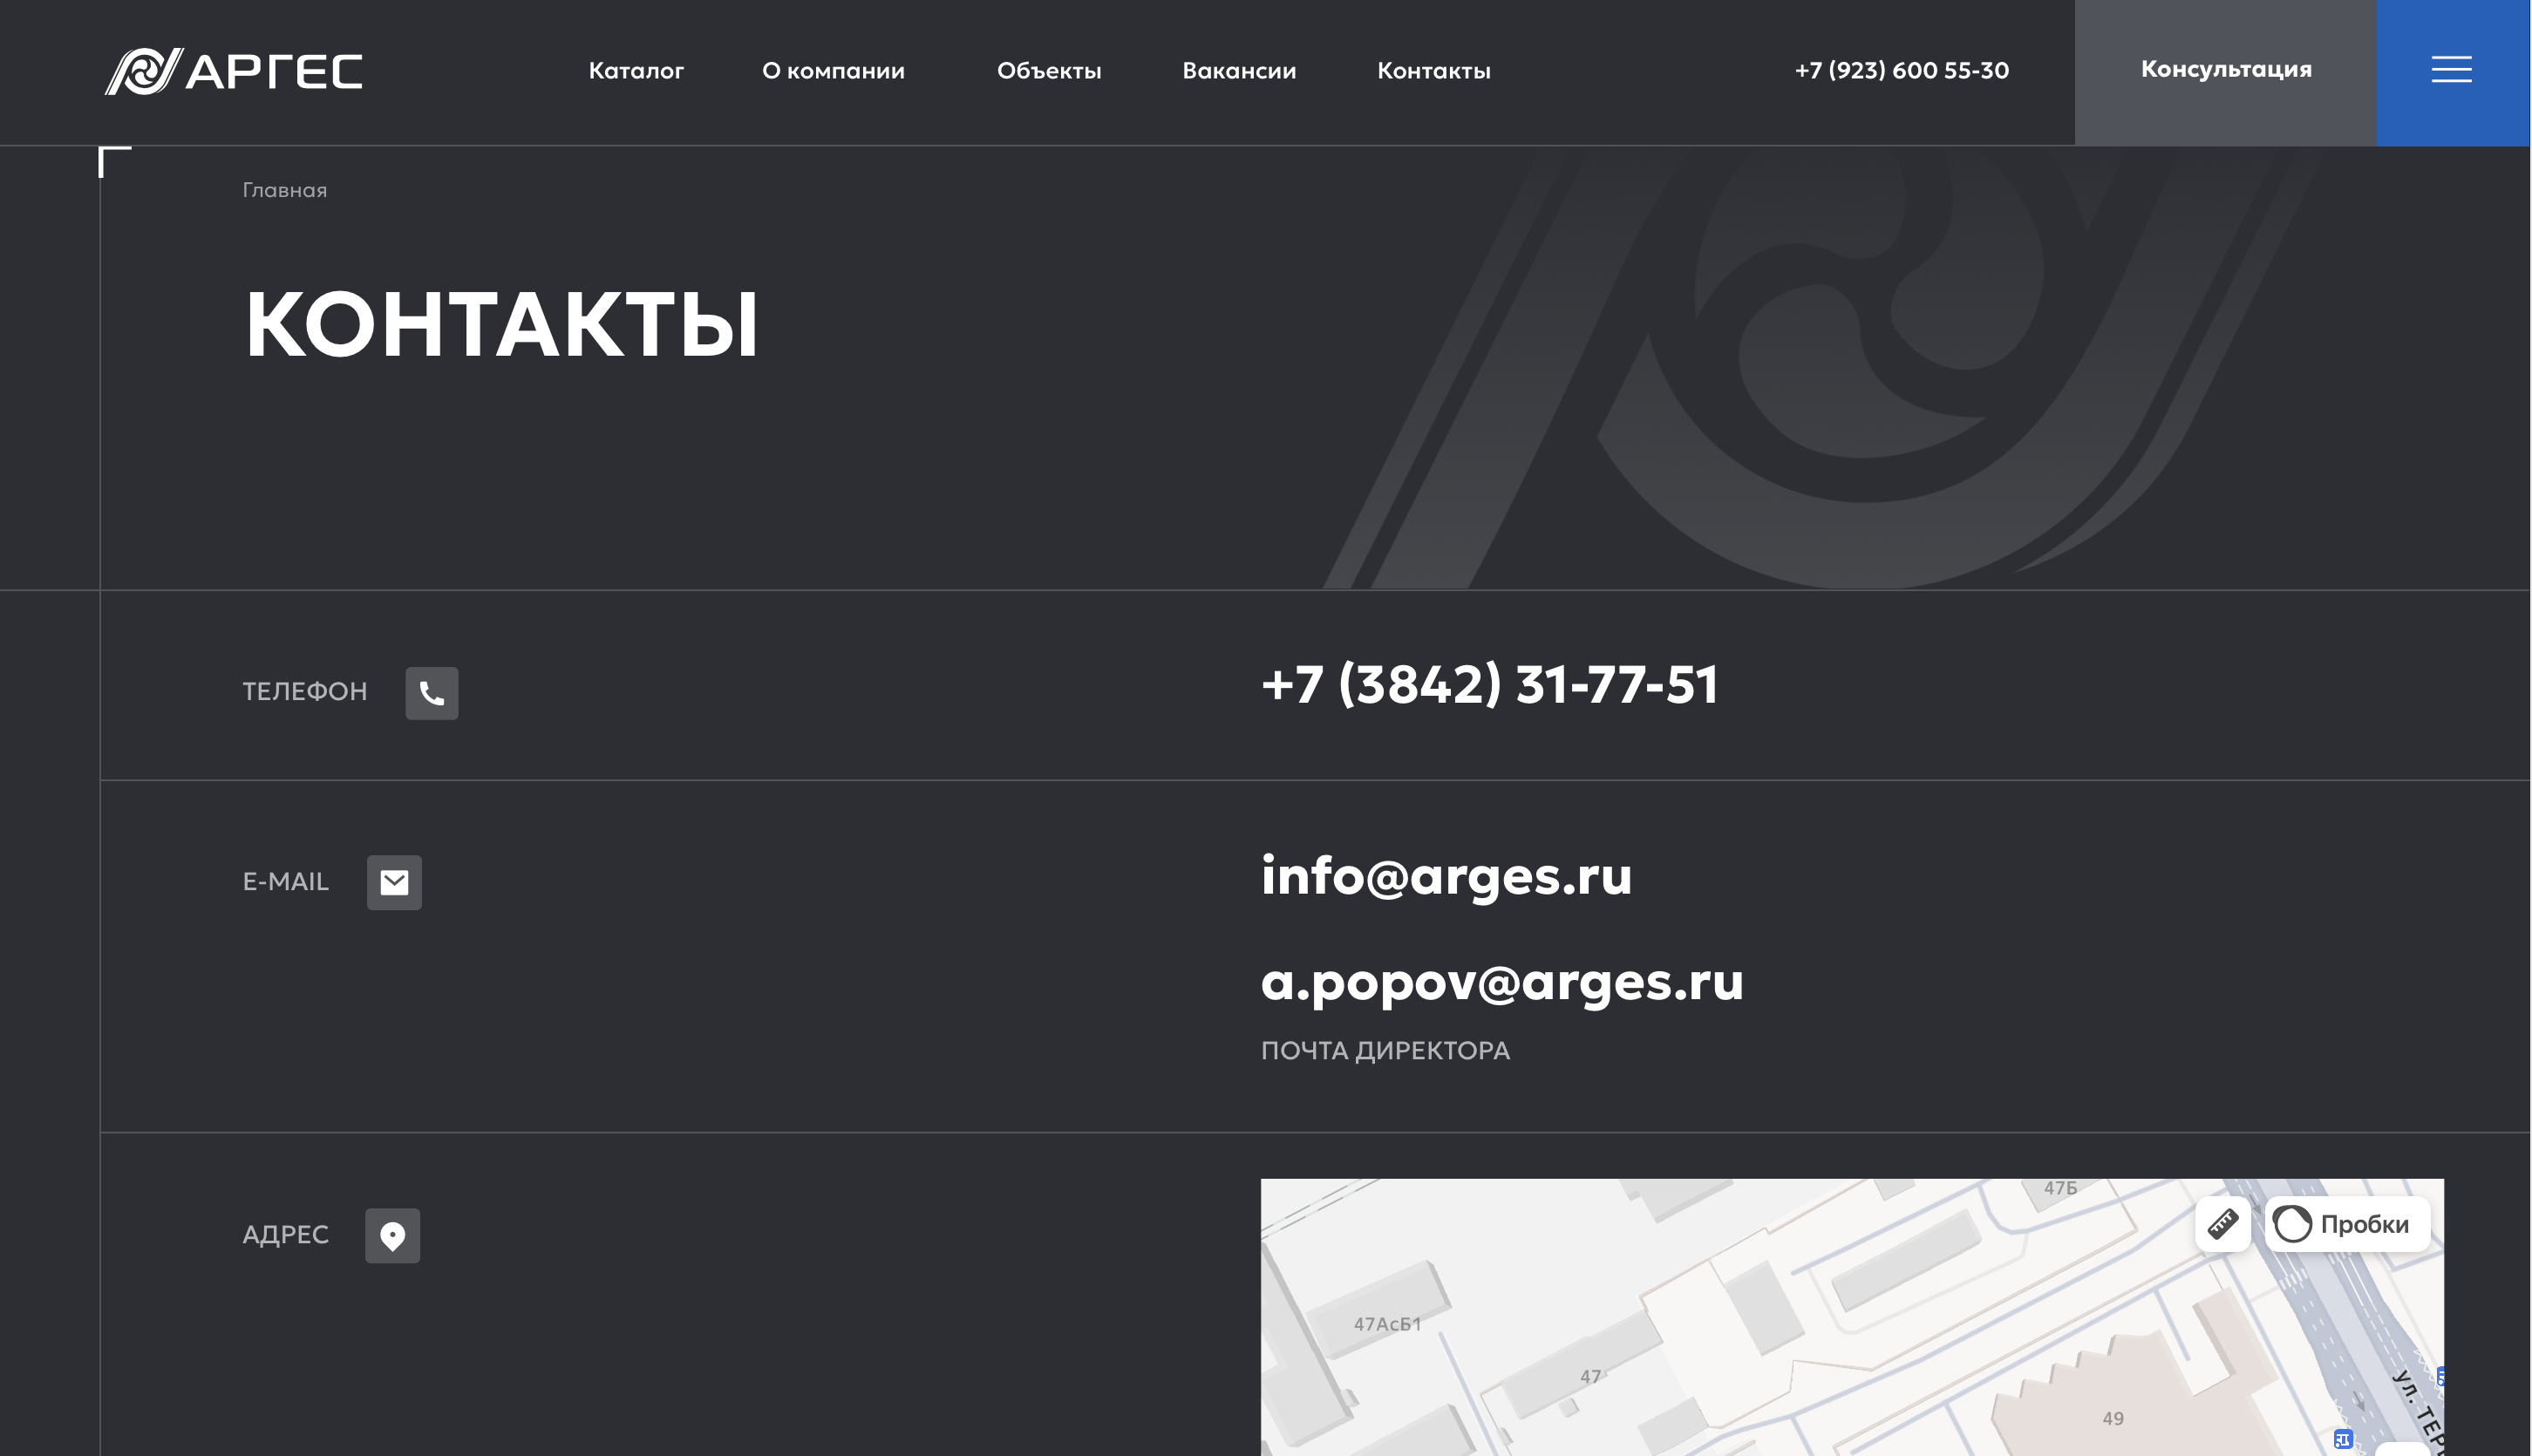Image resolution: width=2532 pixels, height=1456 pixels.
Task: Open the Каталог menu item
Action: click(636, 71)
